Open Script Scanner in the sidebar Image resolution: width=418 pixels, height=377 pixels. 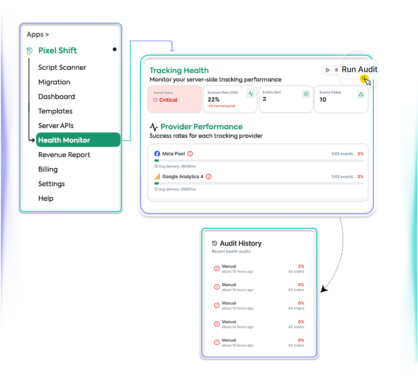click(62, 67)
